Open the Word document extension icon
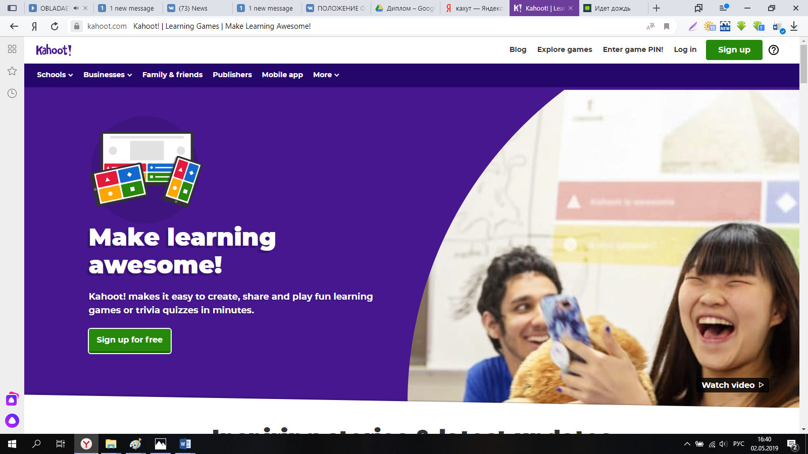The height and width of the screenshot is (454, 808). (778, 27)
